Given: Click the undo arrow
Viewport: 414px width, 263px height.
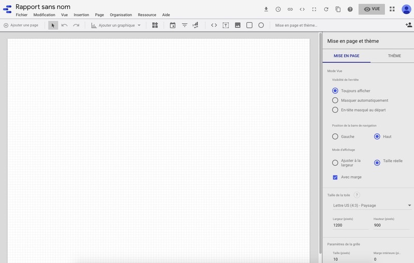Looking at the screenshot, I should pyautogui.click(x=64, y=25).
